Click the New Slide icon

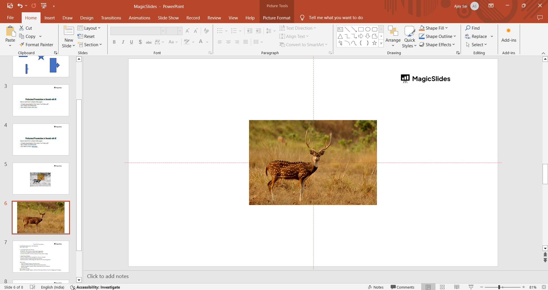pos(69,31)
